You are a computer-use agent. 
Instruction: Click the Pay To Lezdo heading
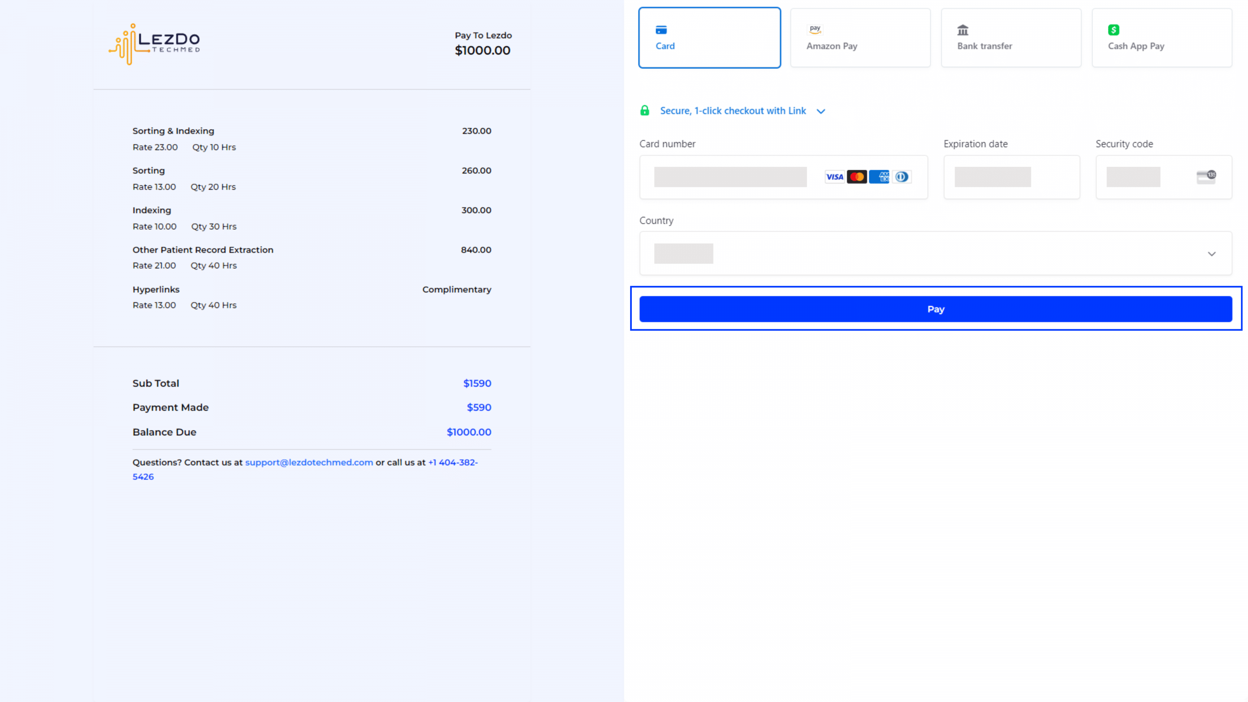[483, 36]
